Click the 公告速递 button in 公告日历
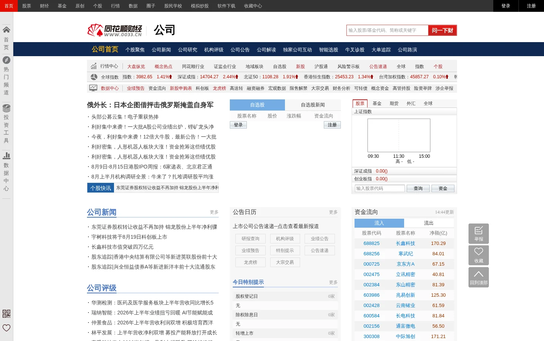This screenshot has width=544, height=341. pyautogui.click(x=320, y=250)
